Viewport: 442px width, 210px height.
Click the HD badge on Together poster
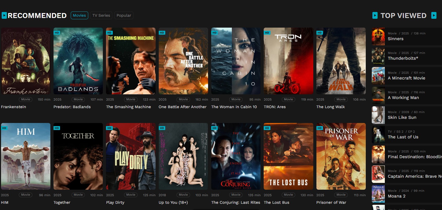(57, 128)
